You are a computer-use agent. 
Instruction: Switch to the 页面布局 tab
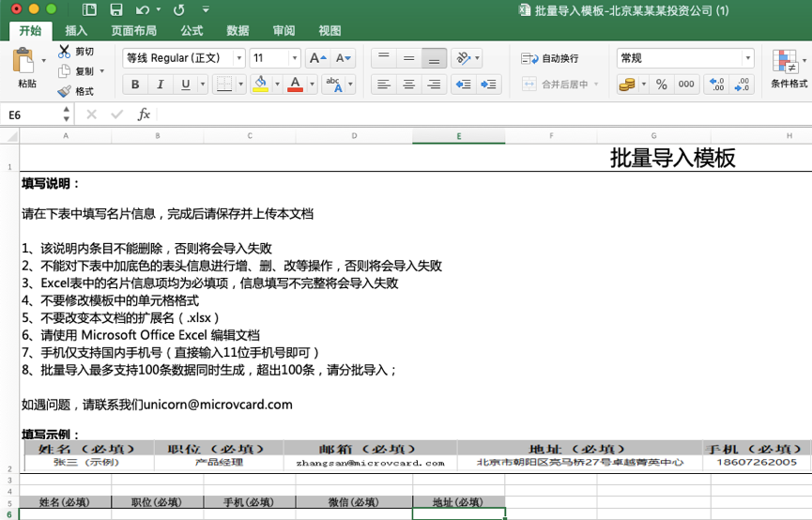(x=133, y=31)
